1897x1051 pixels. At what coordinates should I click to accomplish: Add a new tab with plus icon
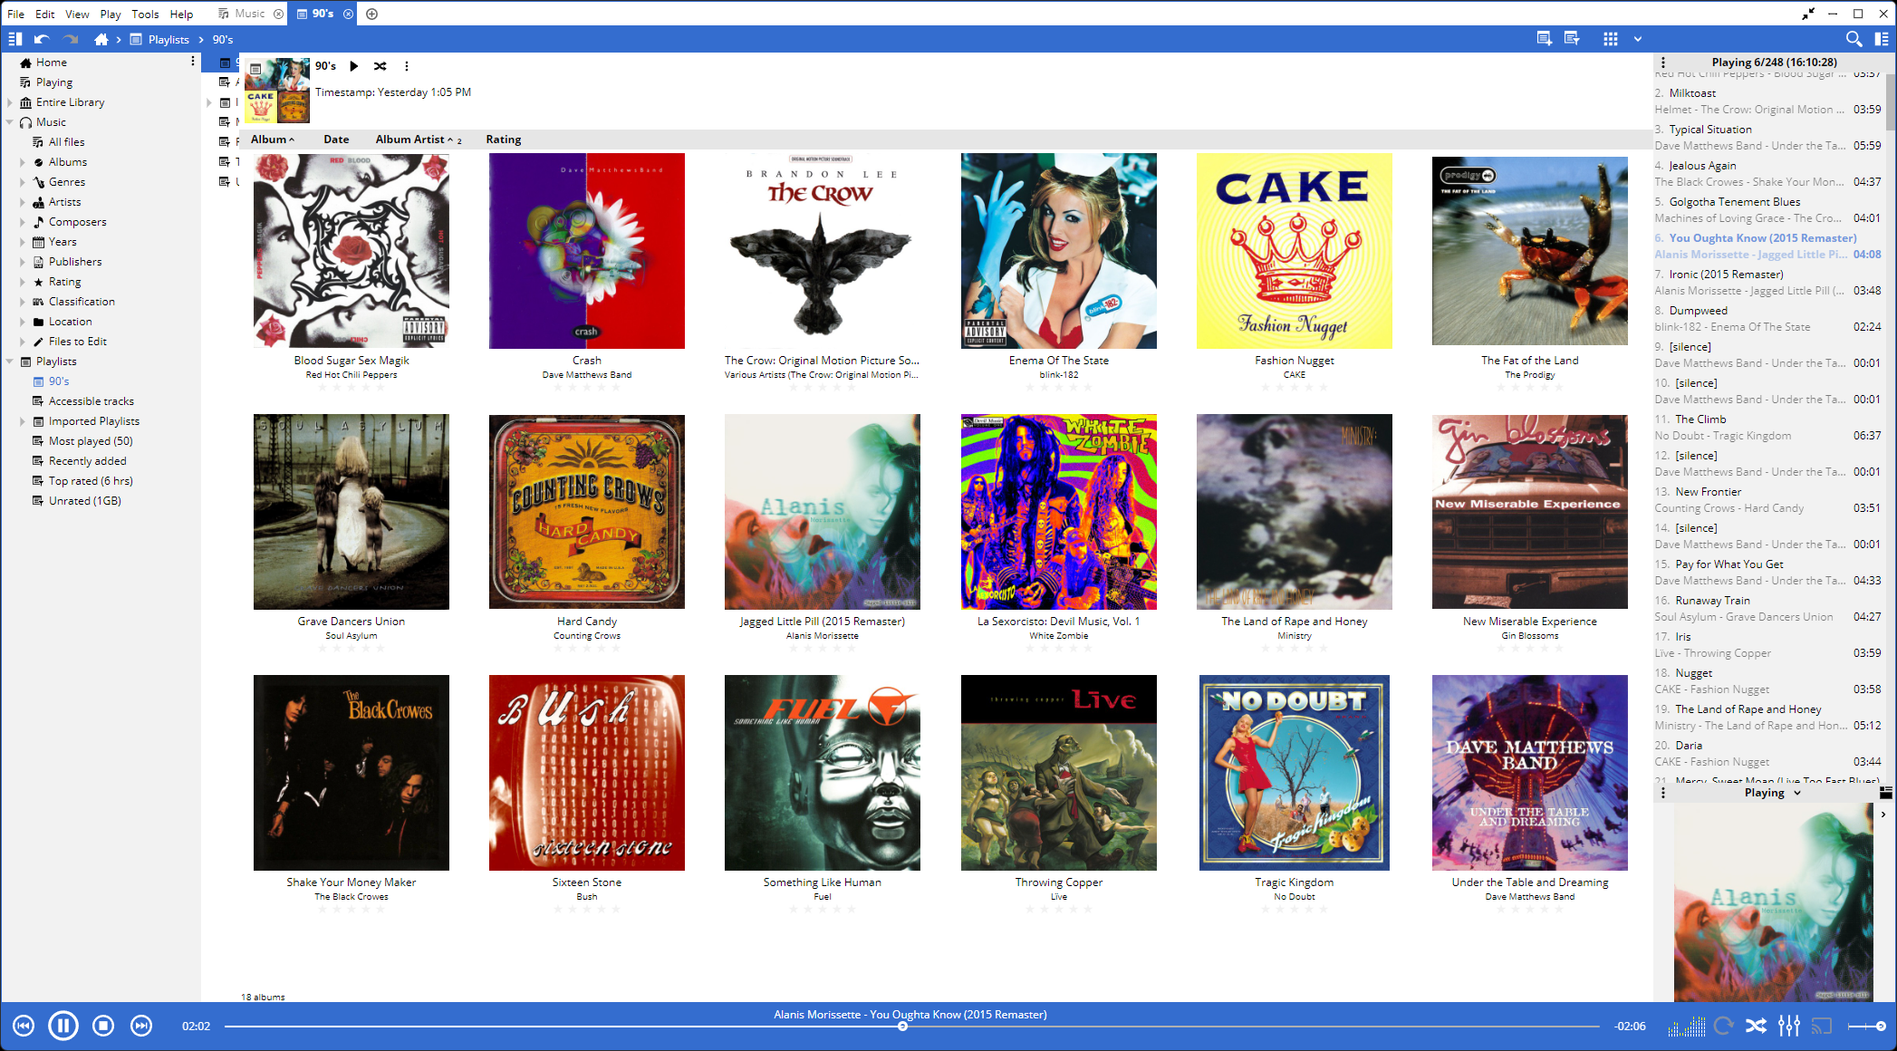point(371,14)
